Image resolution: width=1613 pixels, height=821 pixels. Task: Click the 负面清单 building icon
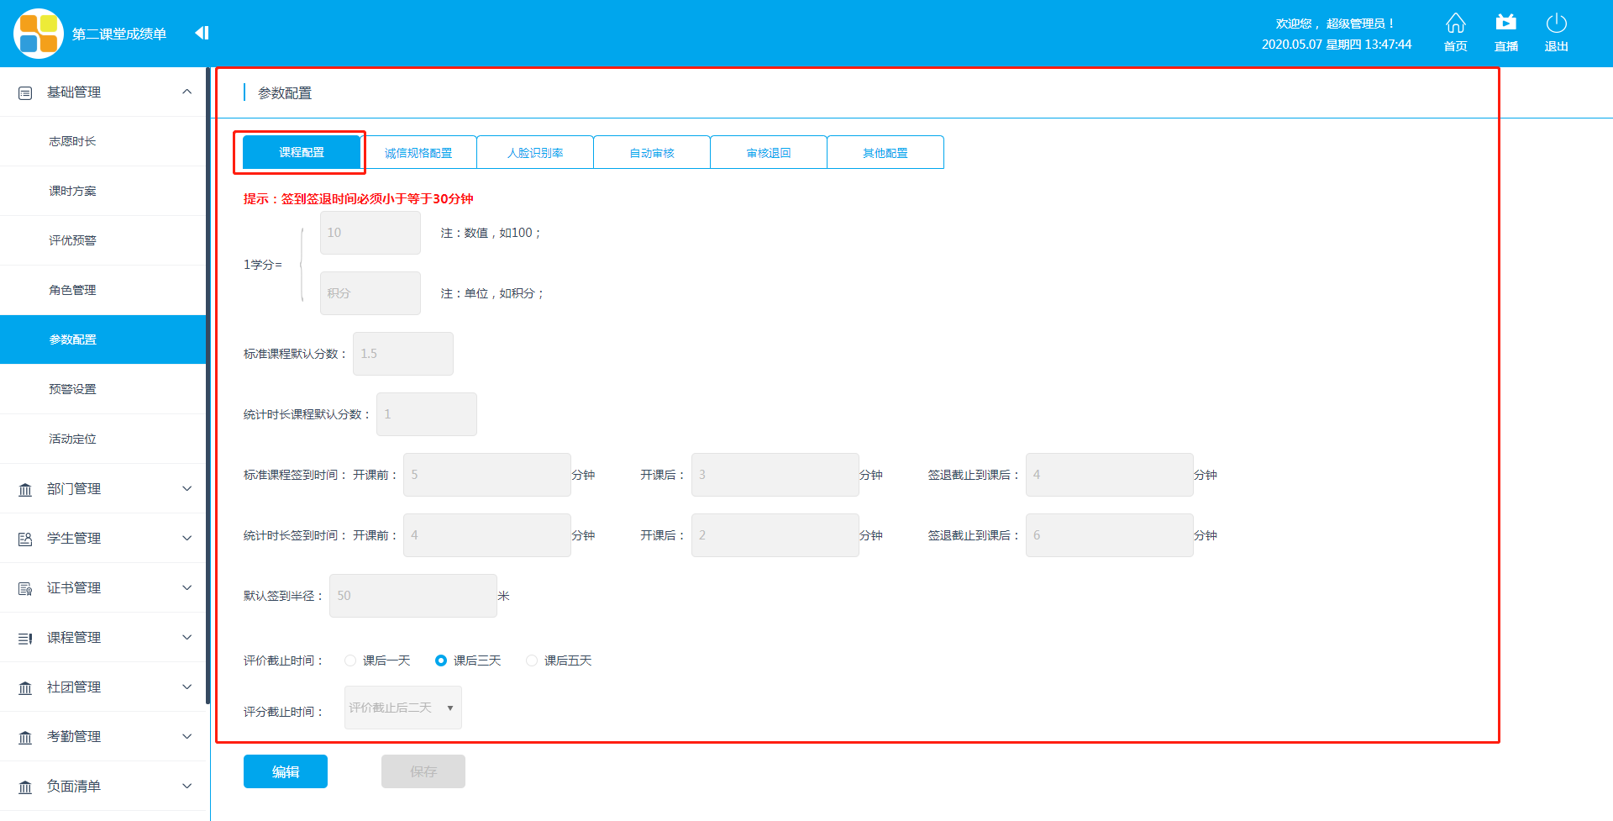pos(25,787)
